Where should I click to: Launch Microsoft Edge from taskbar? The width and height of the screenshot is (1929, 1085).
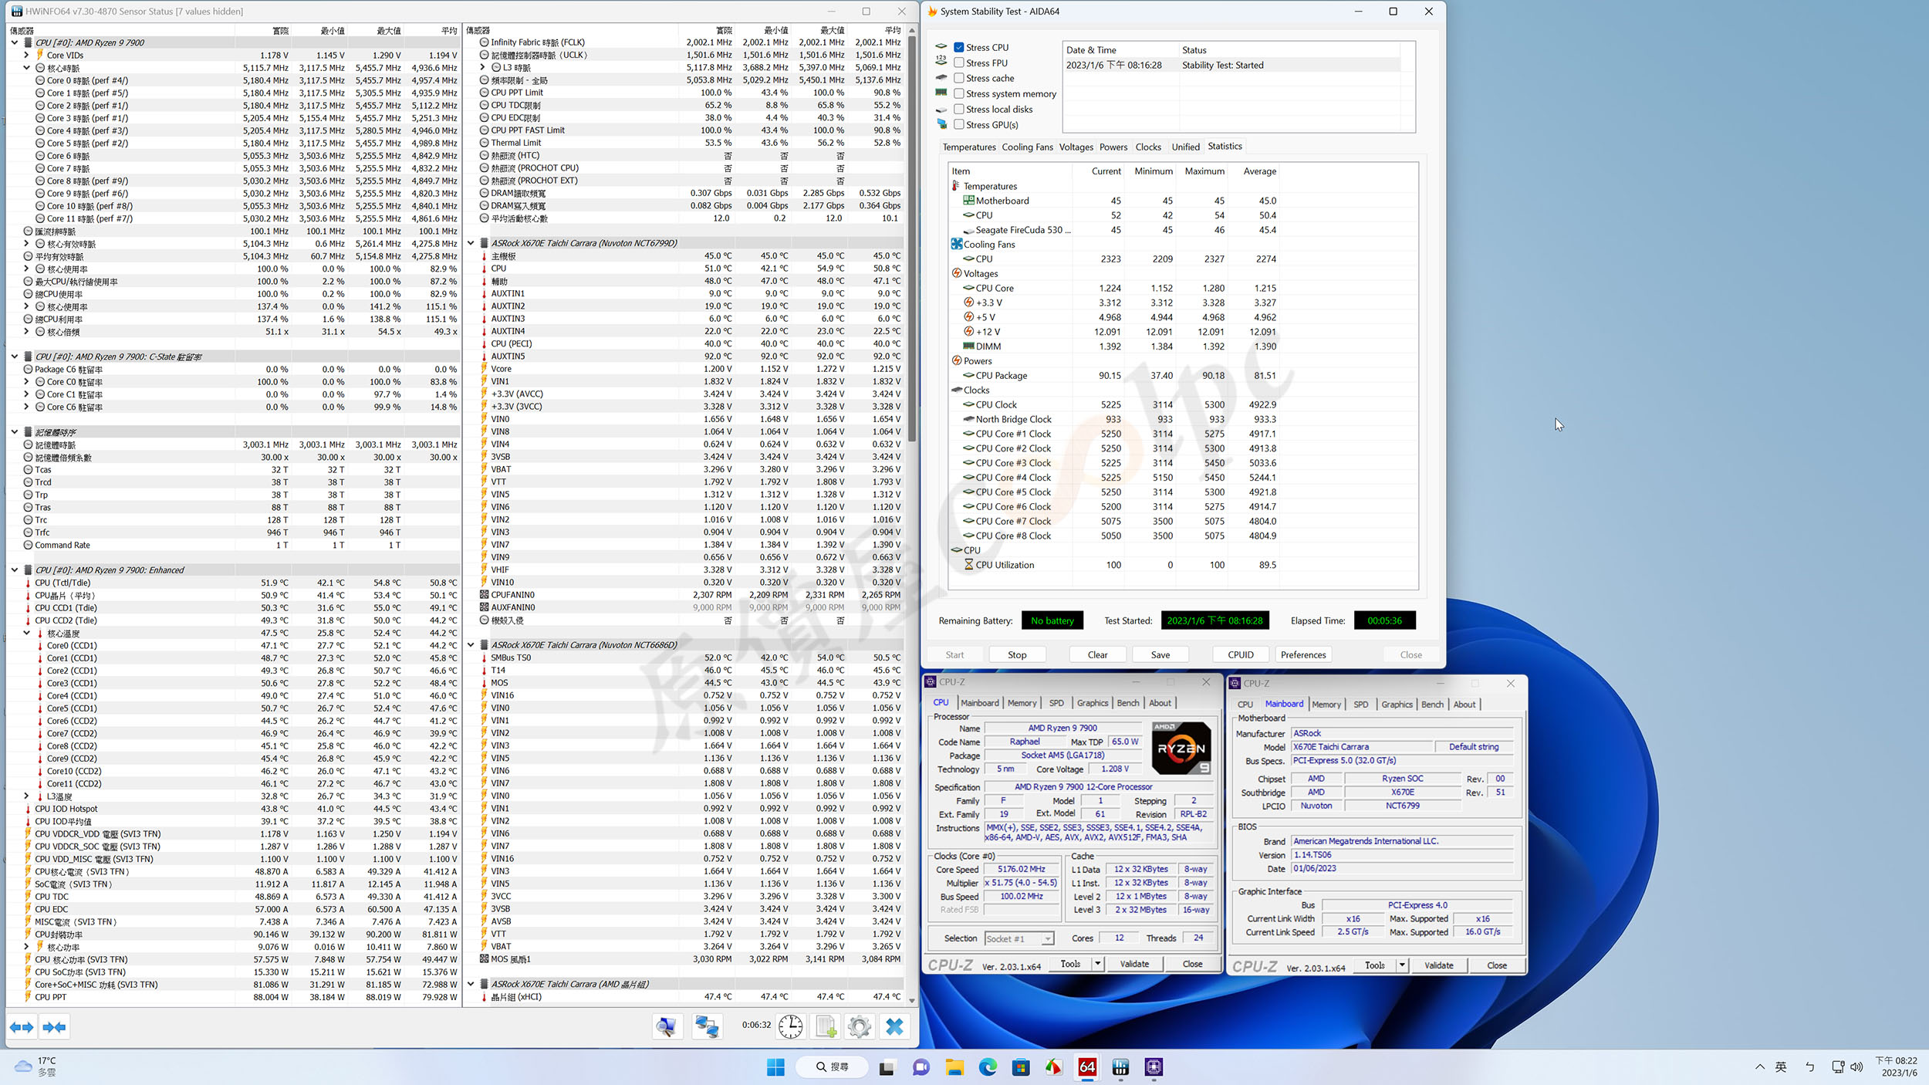click(988, 1067)
